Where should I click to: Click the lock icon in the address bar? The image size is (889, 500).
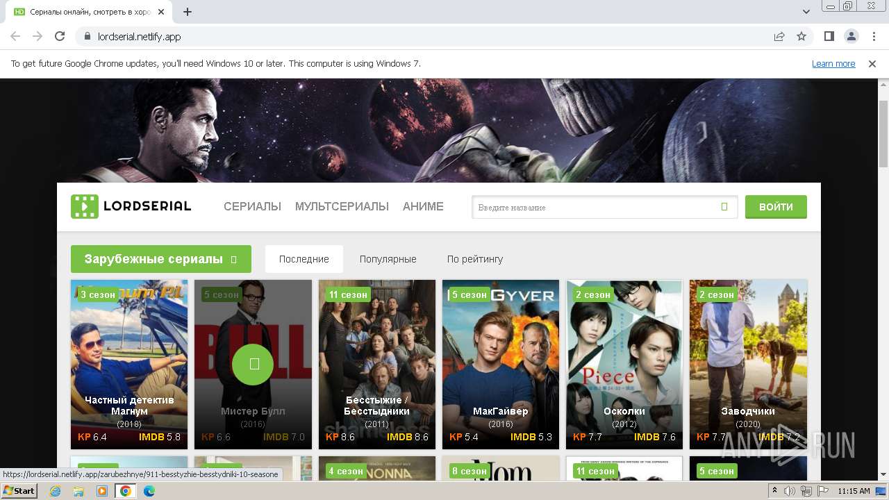(87, 37)
